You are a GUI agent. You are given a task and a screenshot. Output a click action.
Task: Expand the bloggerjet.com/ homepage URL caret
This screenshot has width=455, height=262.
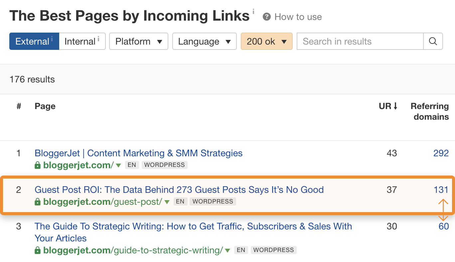click(118, 165)
